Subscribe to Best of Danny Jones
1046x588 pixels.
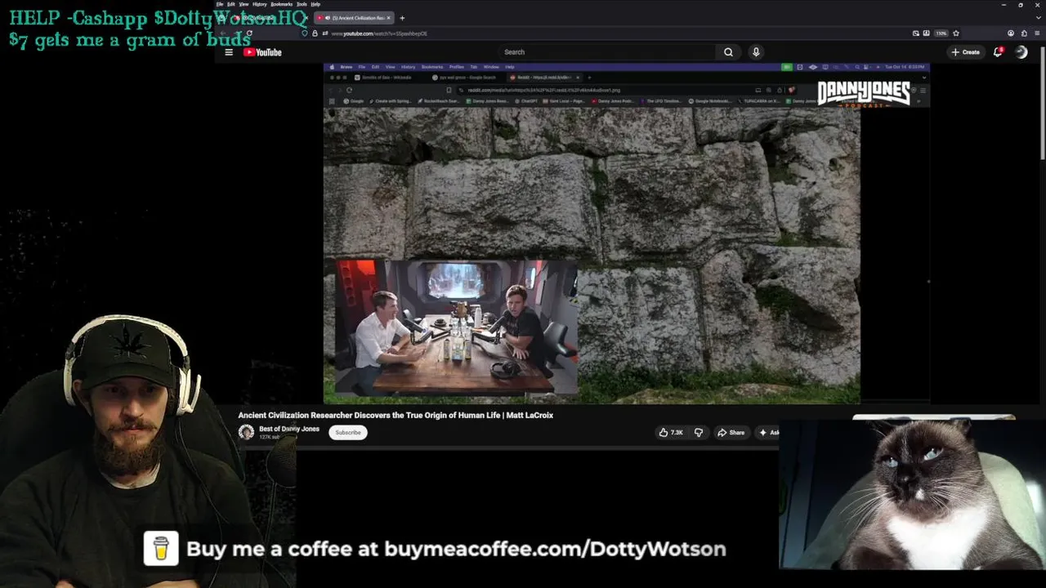click(x=348, y=433)
